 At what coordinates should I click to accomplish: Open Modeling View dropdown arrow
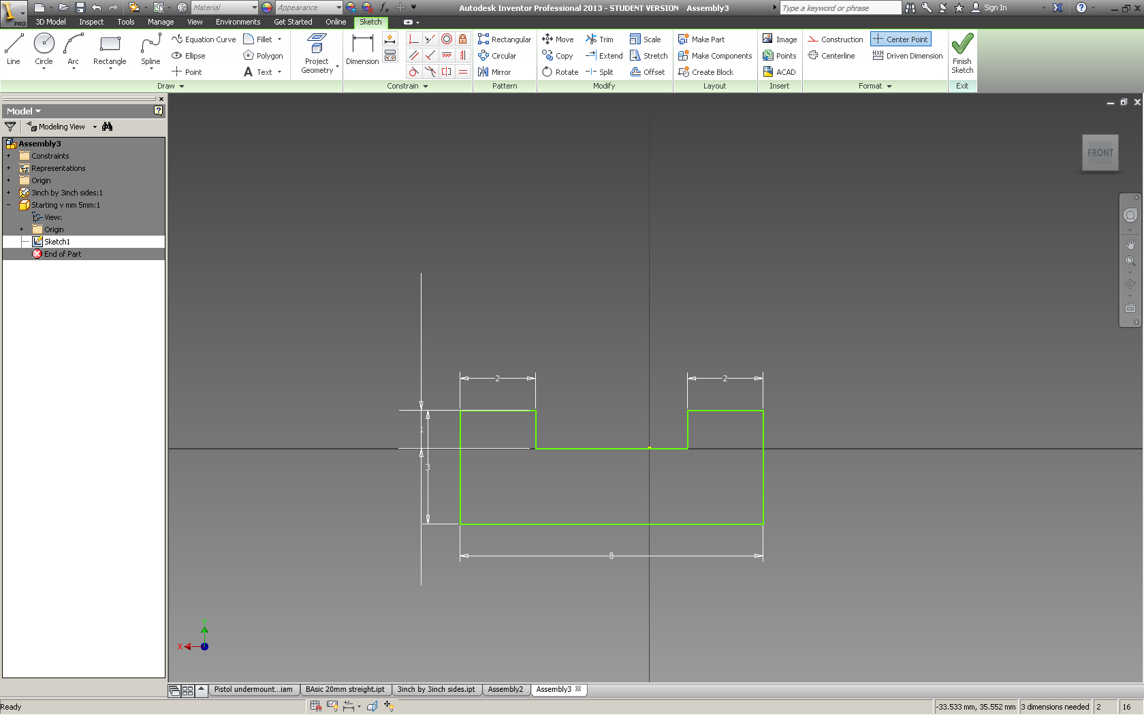point(95,127)
